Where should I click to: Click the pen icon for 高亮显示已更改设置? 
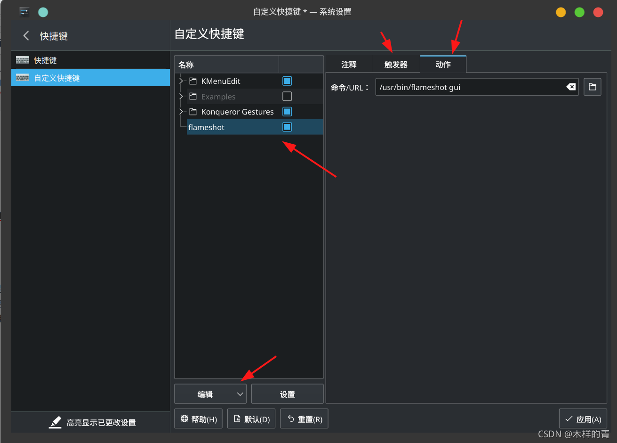tap(55, 422)
